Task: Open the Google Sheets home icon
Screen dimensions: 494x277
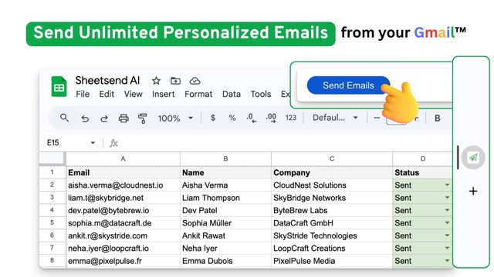Action: [59, 86]
